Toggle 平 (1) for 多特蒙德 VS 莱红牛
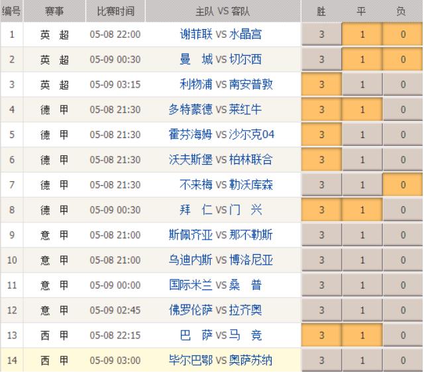424x373 pixels. click(x=362, y=110)
